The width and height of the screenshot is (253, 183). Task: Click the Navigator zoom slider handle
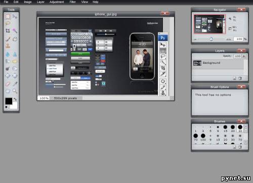[212, 39]
